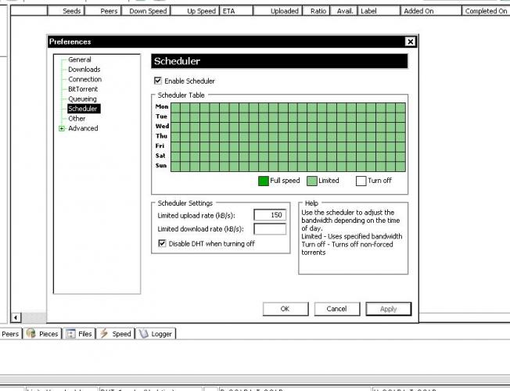Click the Turn off legend swatch
Viewport: 510px width, 391px height.
click(361, 181)
